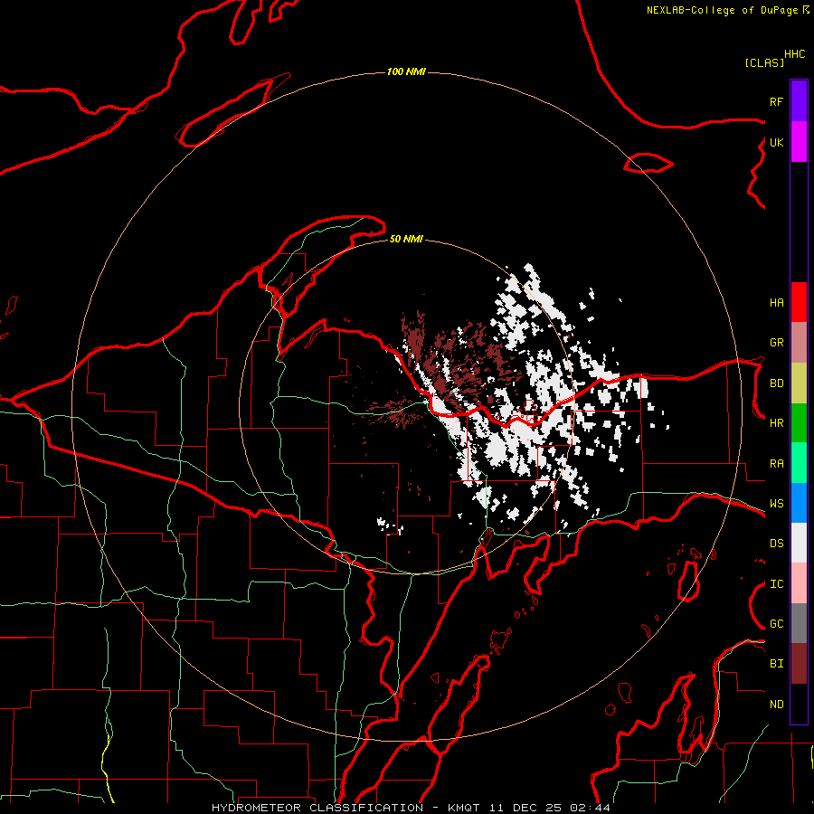This screenshot has width=814, height=814.
Task: Click the NEXLAB-College of DuPage title
Action: point(722,10)
